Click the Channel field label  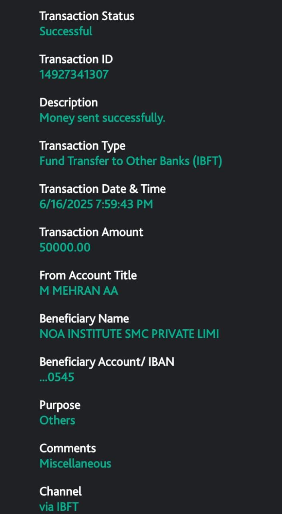point(60,491)
